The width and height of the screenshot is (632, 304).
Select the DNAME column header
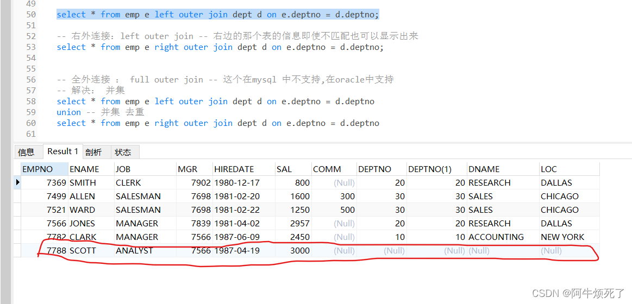click(503, 169)
